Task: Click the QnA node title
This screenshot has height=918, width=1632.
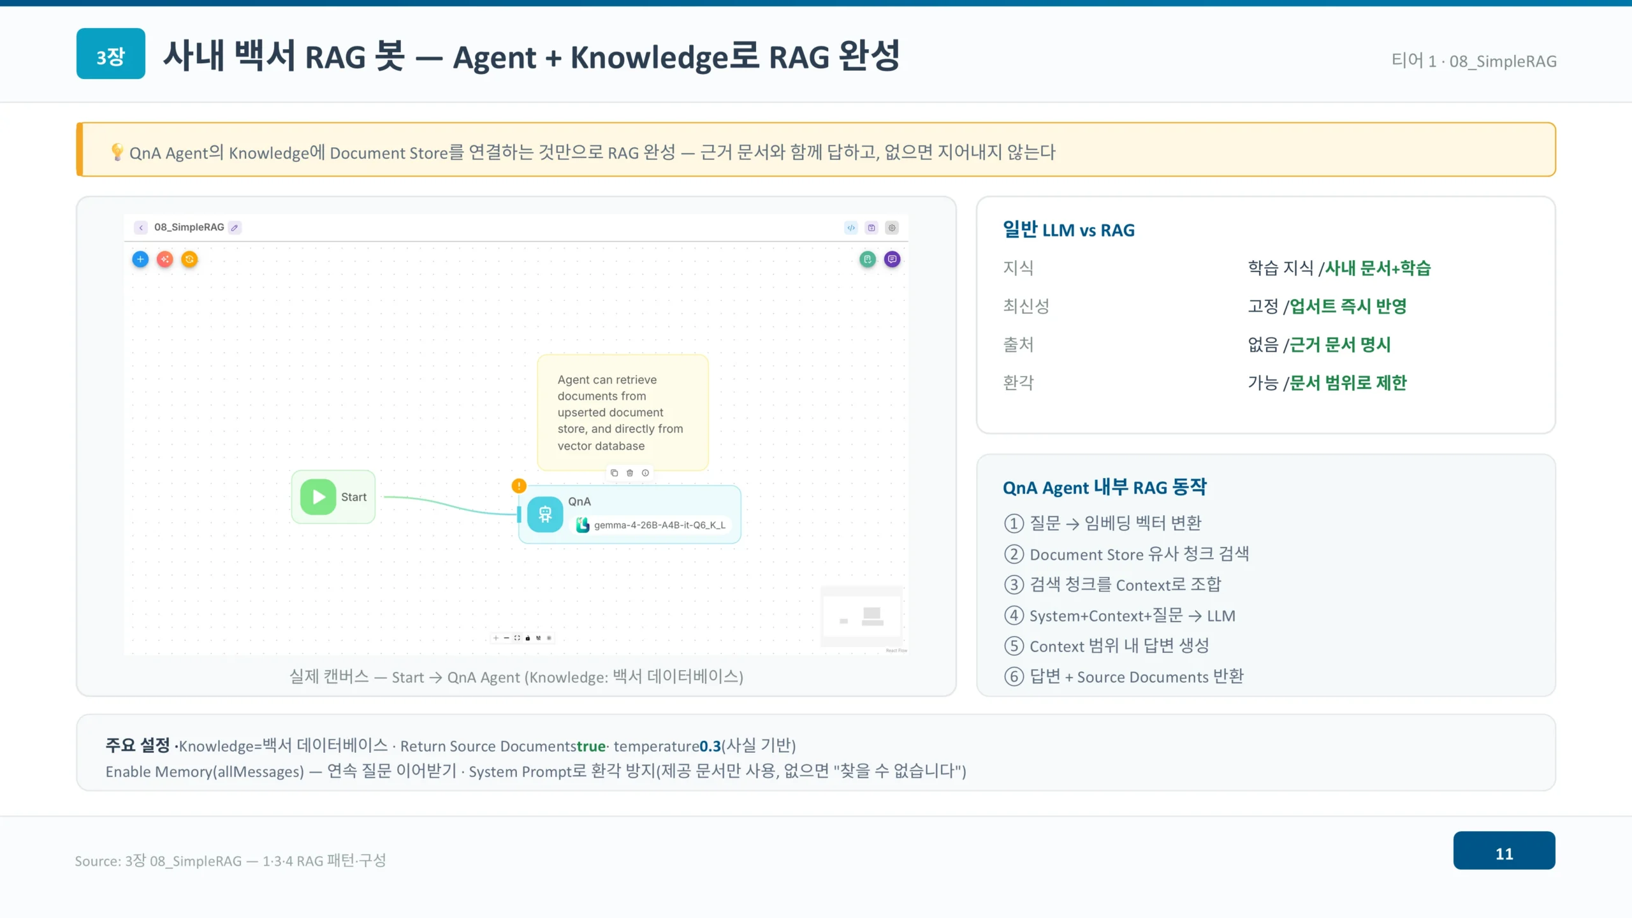Action: pyautogui.click(x=579, y=502)
